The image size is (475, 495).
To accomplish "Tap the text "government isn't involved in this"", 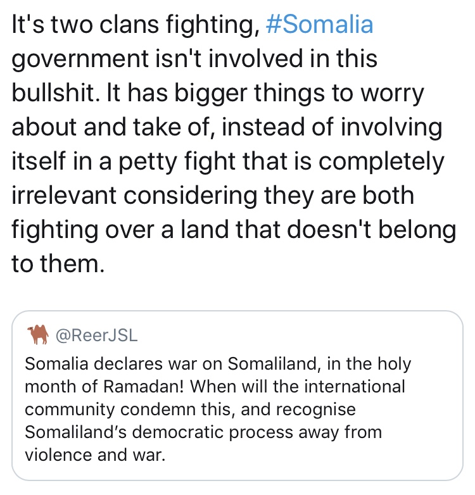I will (194, 60).
